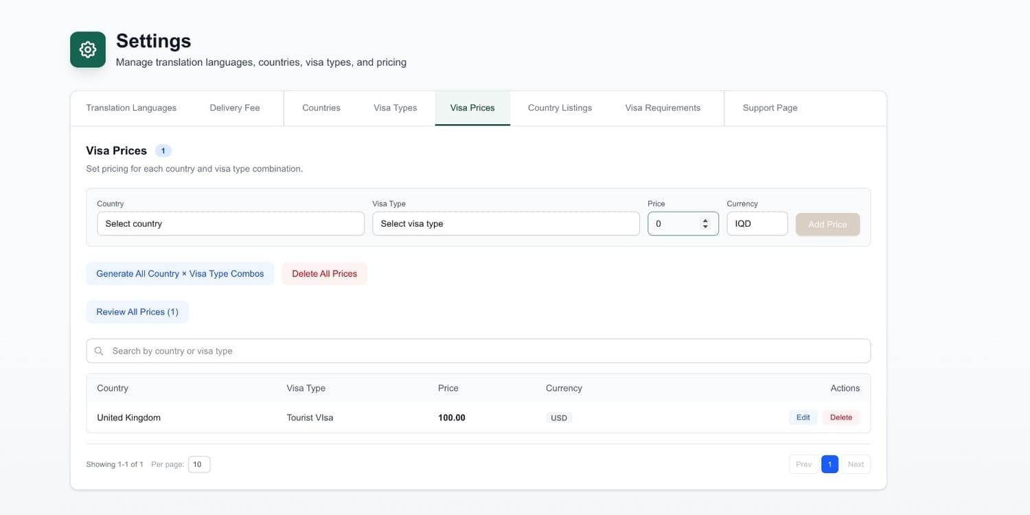Click the Next pagination button
This screenshot has width=1030, height=515.
pyautogui.click(x=856, y=464)
